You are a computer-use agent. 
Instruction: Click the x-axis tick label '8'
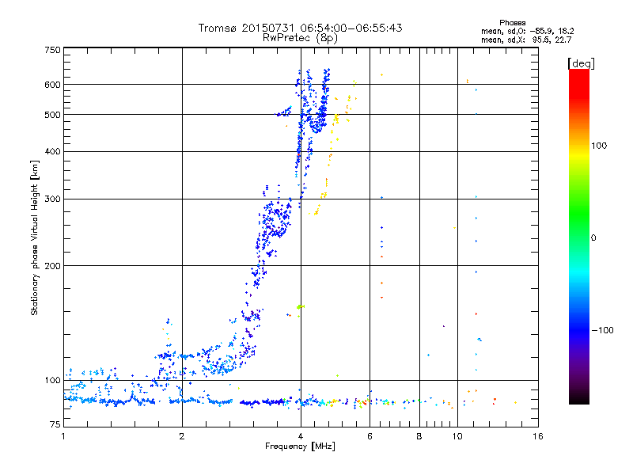[419, 436]
